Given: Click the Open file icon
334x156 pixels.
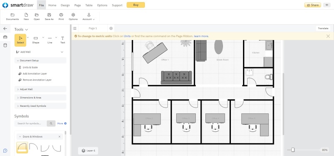Looking at the screenshot, I should pyautogui.click(x=37, y=17).
